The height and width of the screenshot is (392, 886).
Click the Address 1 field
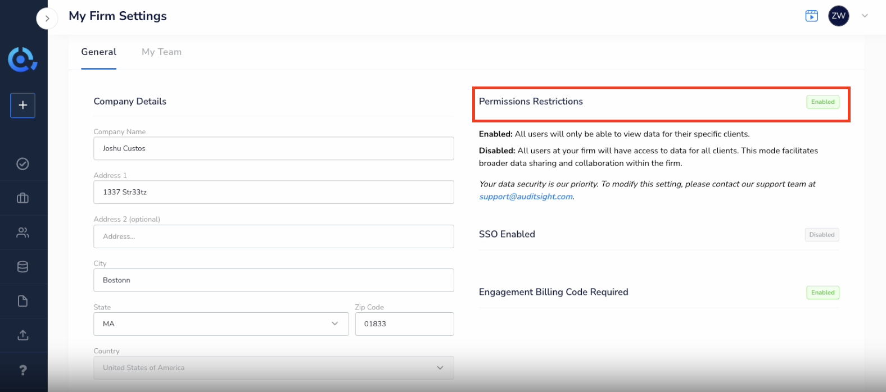pos(274,192)
